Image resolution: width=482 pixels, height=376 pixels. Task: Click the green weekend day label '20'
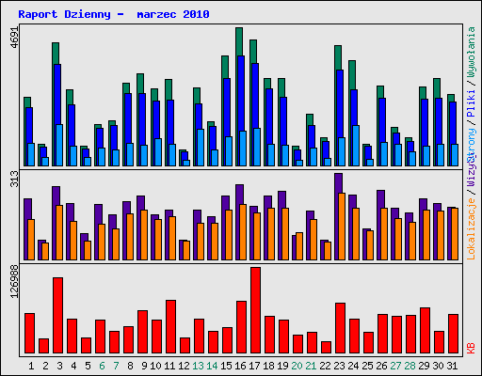pos(297,366)
